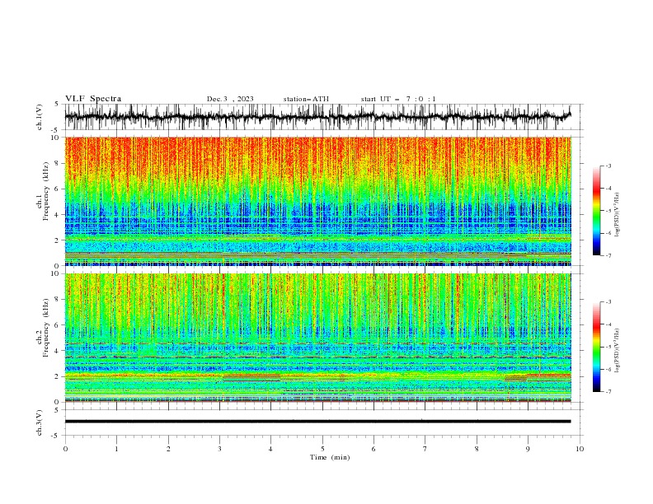Click the 'Time (min)' axis label
The height and width of the screenshot is (504, 653).
pyautogui.click(x=330, y=457)
